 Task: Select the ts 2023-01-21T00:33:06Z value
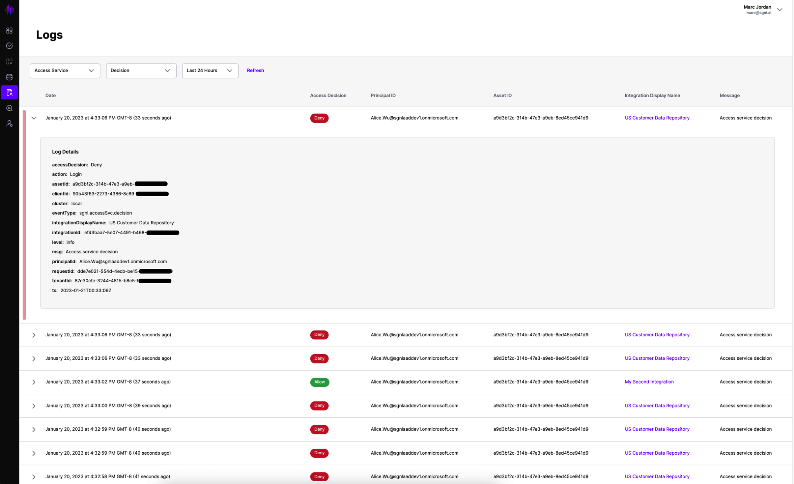pos(86,291)
